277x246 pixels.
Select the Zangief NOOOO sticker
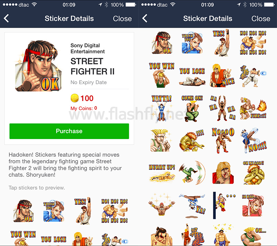pyautogui.click(x=223, y=140)
